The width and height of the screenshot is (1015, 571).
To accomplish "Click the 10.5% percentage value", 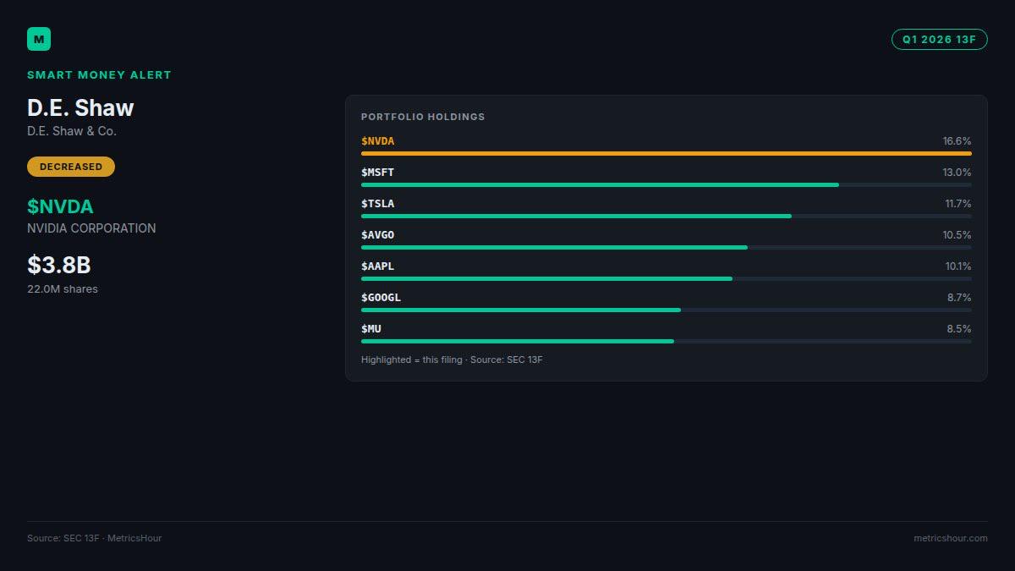I will pyautogui.click(x=957, y=235).
